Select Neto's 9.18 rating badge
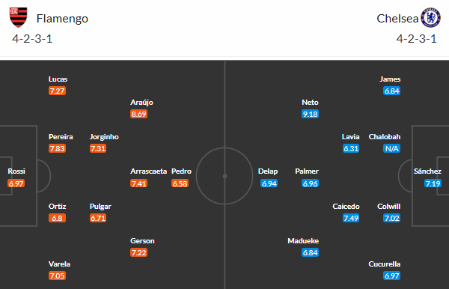Screen dimensions: 449x289 click(x=310, y=114)
